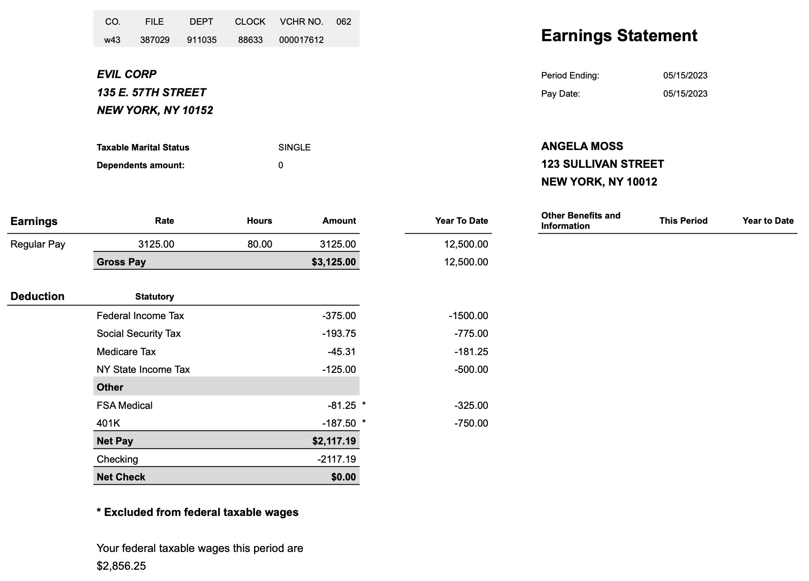809x581 pixels.
Task: Click the Dependents amount label
Action: pyautogui.click(x=140, y=165)
